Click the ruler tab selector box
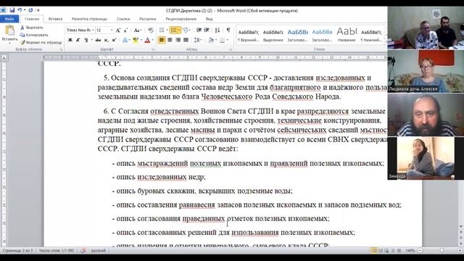464x261 pixels. click(x=4, y=57)
